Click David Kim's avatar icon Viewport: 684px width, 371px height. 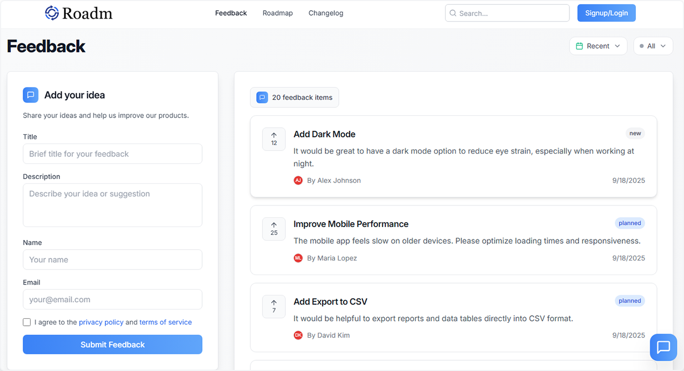click(x=298, y=335)
